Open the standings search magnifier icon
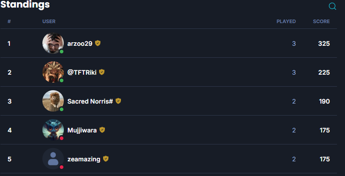The image size is (345, 176). point(332,6)
